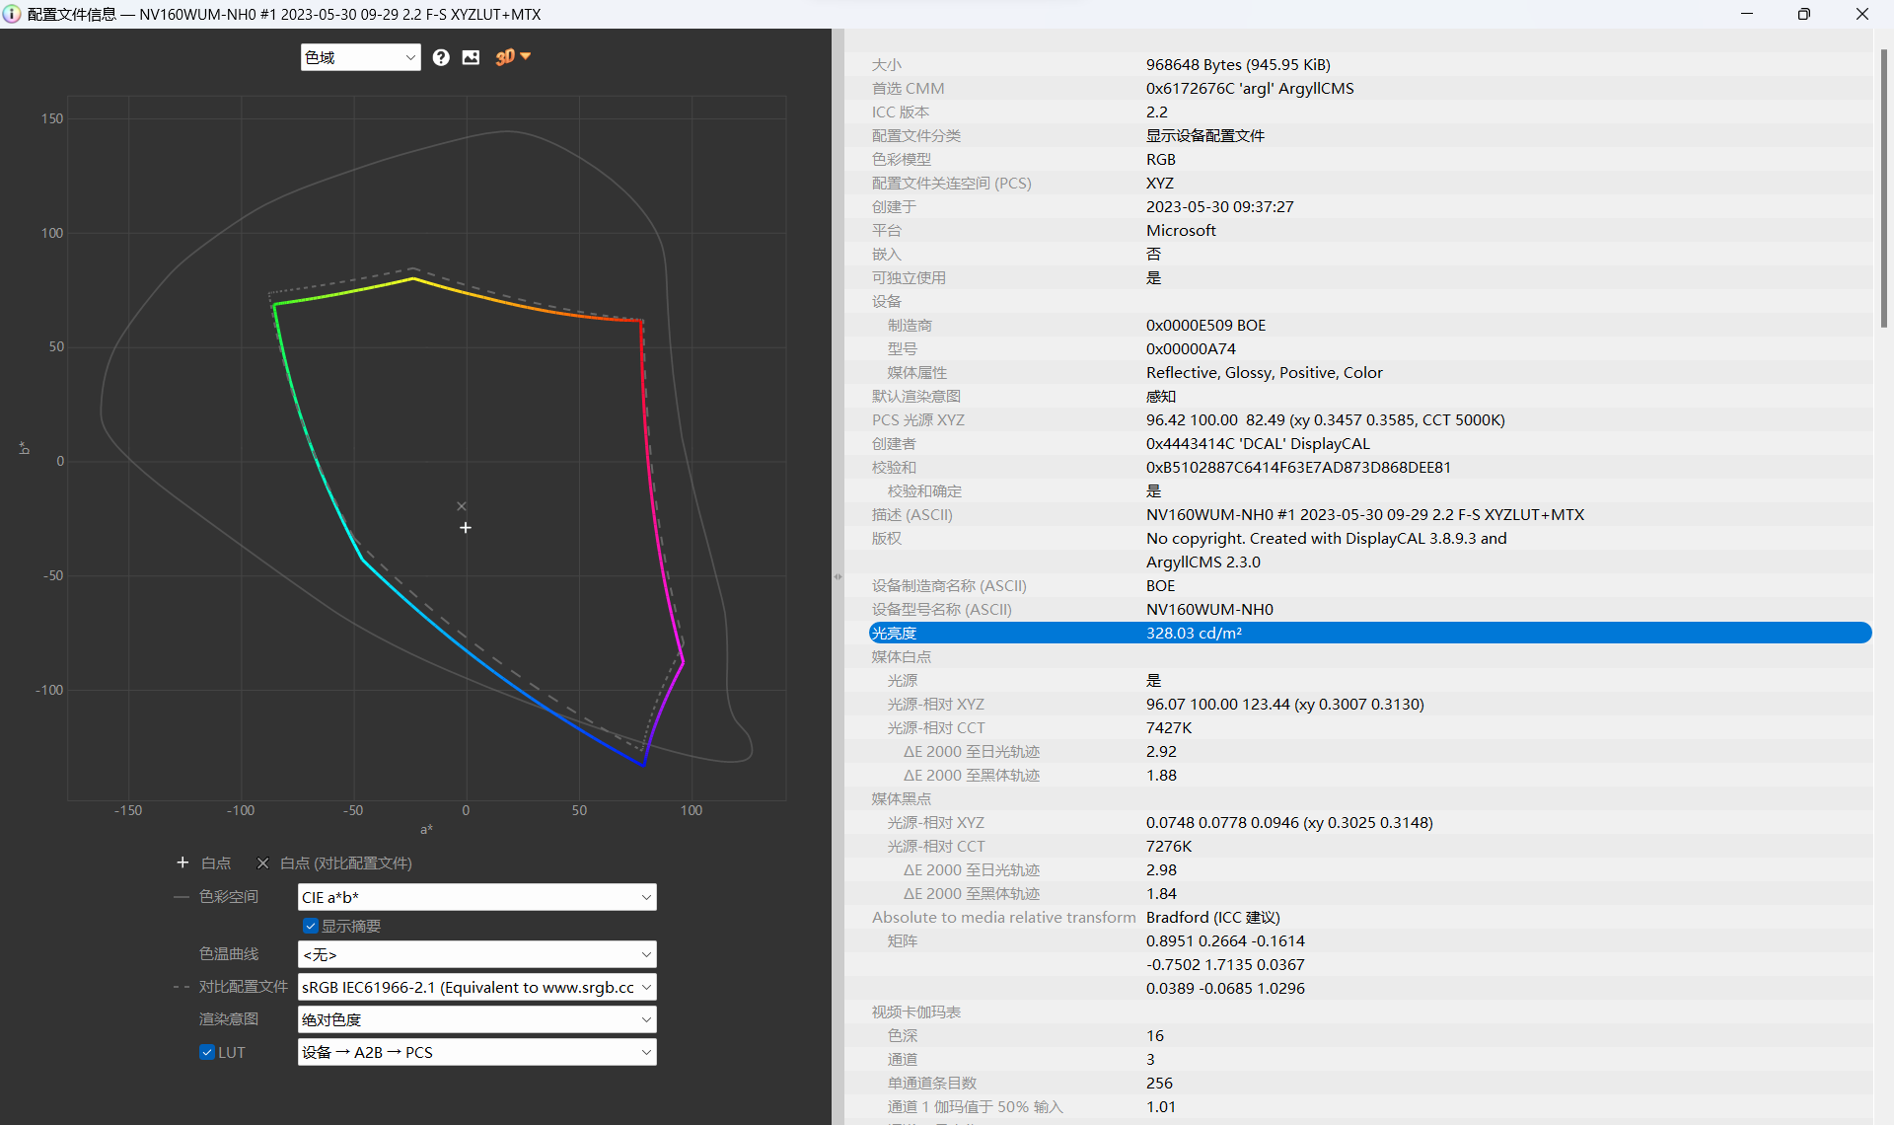Click the question mark help icon
The image size is (1894, 1125).
tap(441, 57)
